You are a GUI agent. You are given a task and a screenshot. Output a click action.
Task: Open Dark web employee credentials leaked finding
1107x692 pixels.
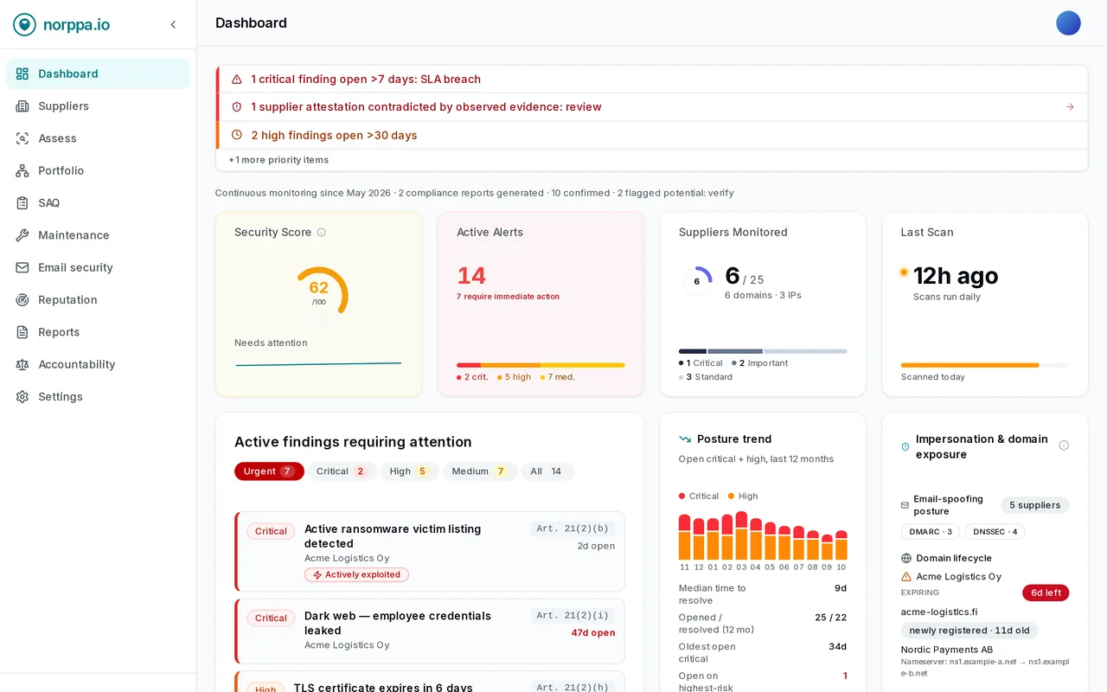430,631
